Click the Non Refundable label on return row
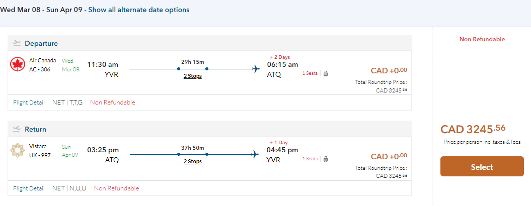The width and height of the screenshot is (531, 206). coord(116,188)
